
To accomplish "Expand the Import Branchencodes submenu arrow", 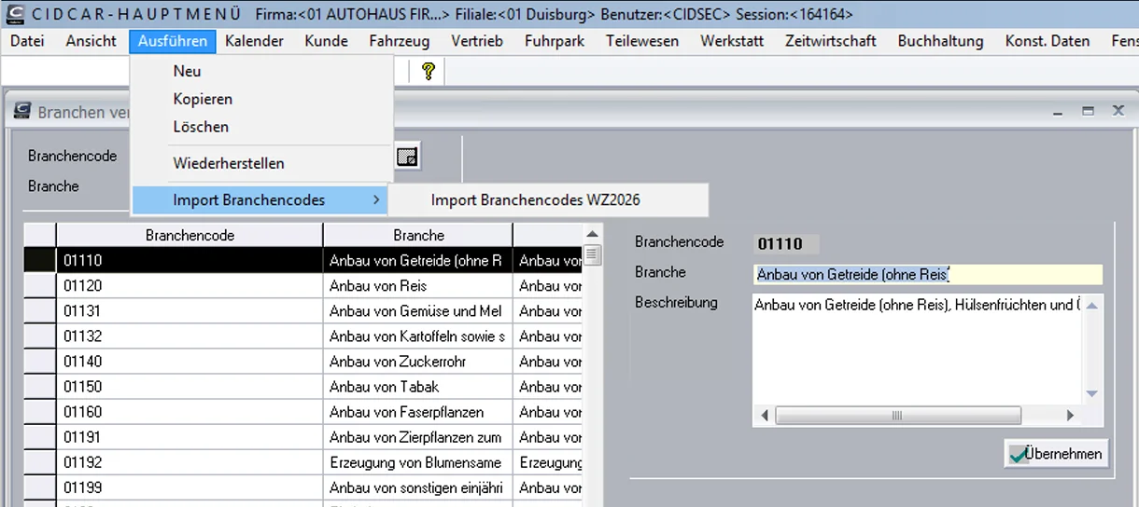I will click(x=376, y=200).
